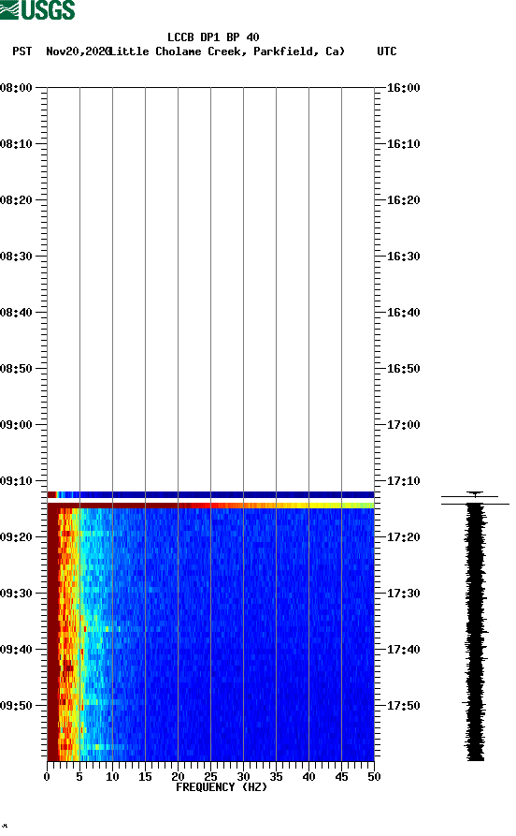Screen dimensions: 516x836
Task: Click the '08:40' PST time label
Action: (17, 313)
